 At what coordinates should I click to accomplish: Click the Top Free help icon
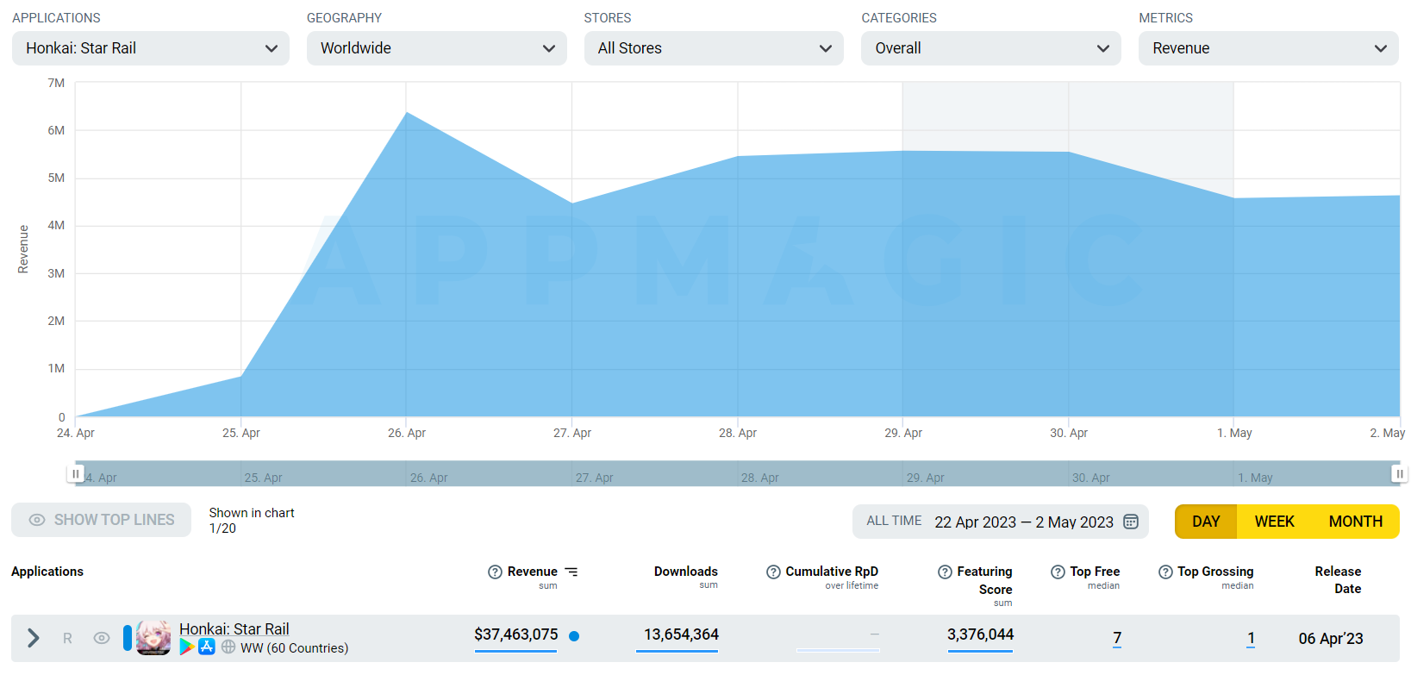(1058, 572)
